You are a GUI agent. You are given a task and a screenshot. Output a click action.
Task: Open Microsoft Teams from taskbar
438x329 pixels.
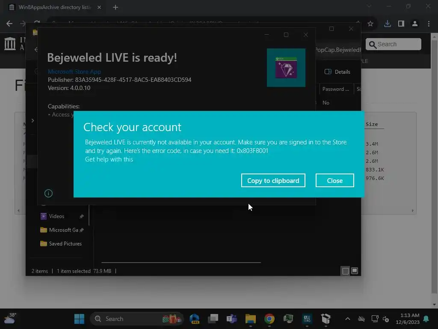pyautogui.click(x=231, y=319)
